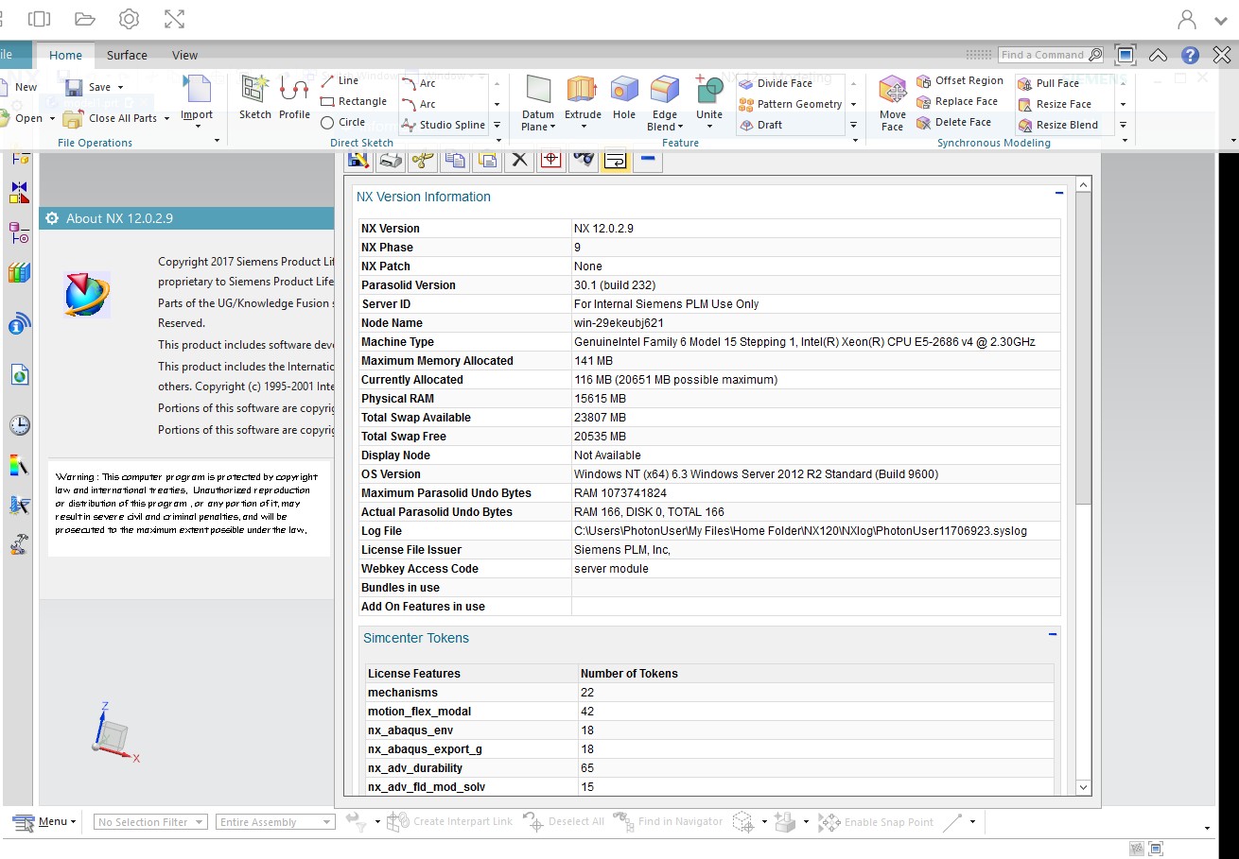
Task: Click the nx_adv_durability license row
Action: pyautogui.click(x=709, y=768)
